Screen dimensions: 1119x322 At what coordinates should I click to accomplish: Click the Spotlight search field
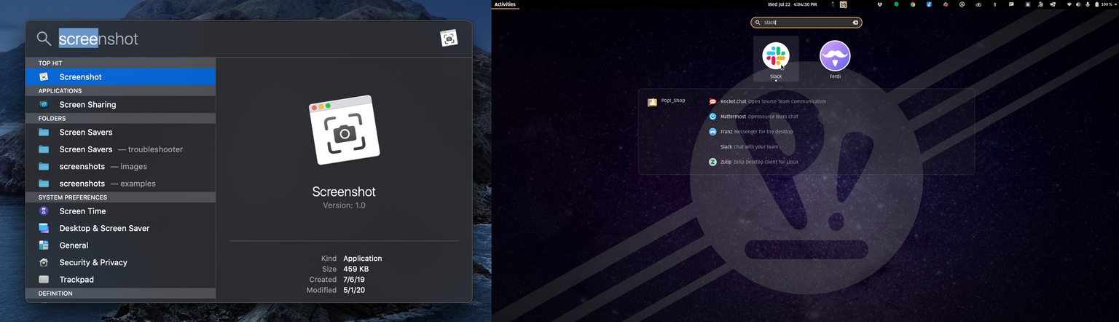(240, 39)
